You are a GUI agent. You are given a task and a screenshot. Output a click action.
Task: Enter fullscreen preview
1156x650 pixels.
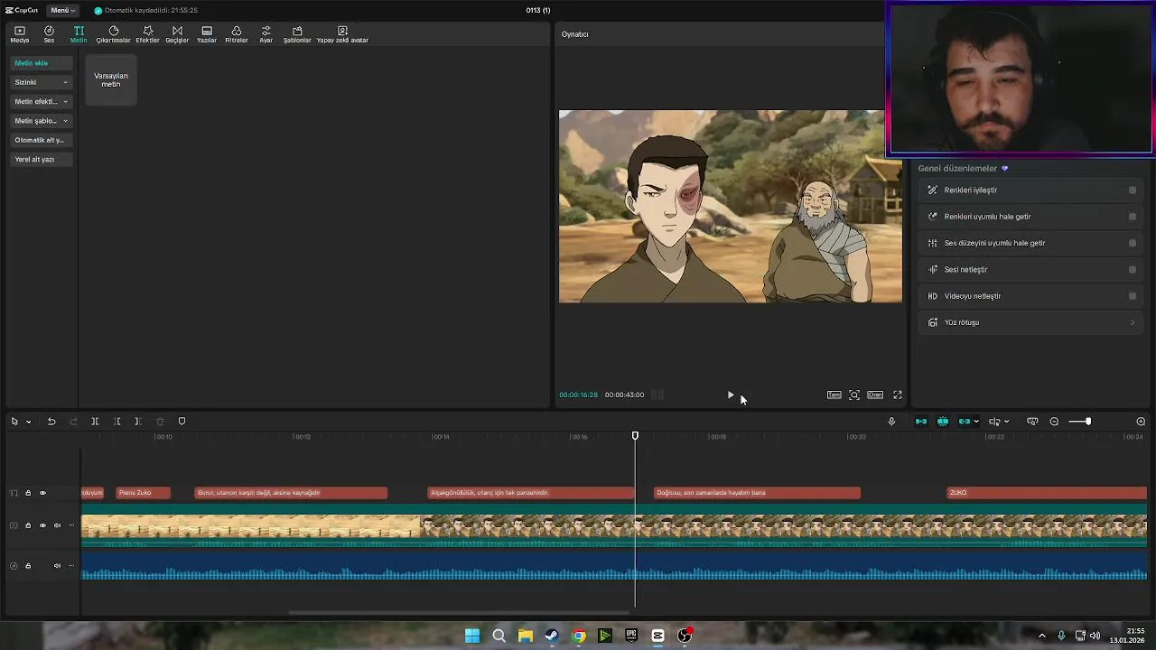(x=898, y=395)
